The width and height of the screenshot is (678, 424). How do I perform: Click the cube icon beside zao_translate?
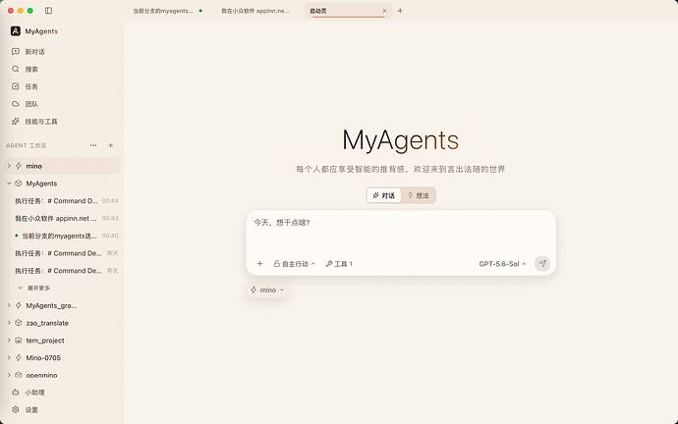click(x=19, y=323)
